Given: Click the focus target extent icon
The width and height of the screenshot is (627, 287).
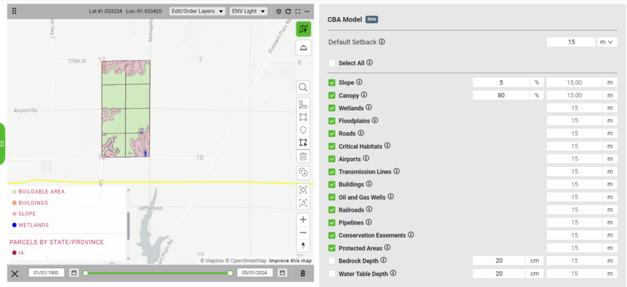Looking at the screenshot, I should pyautogui.click(x=303, y=190).
